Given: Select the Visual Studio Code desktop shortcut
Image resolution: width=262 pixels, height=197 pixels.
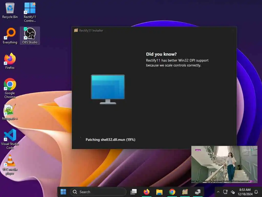Looking at the screenshot, I should [x=10, y=139].
